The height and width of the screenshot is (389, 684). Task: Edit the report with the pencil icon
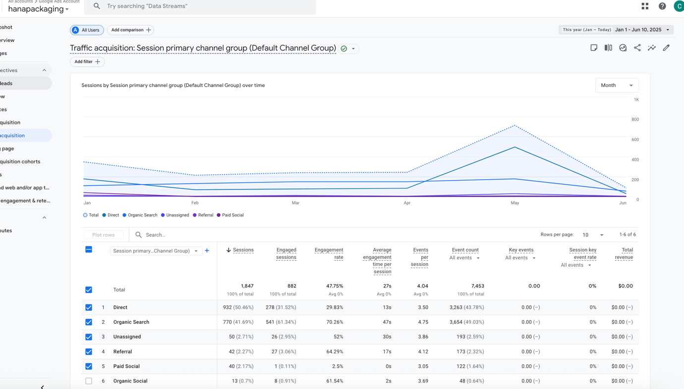tap(666, 47)
